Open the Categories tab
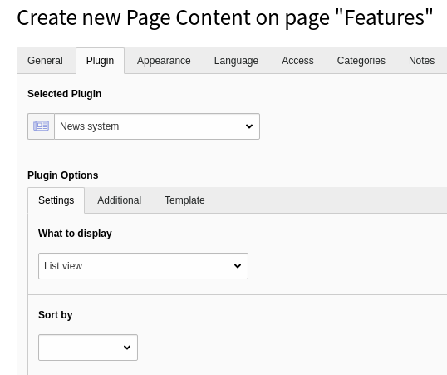Image resolution: width=447 pixels, height=375 pixels. [361, 61]
